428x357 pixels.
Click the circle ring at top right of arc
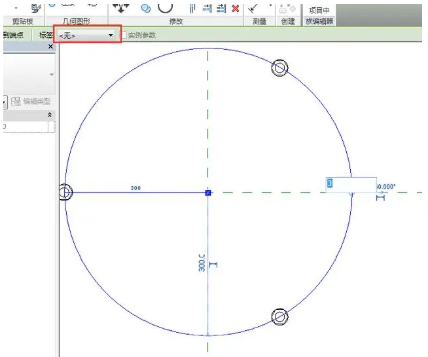coord(280,67)
